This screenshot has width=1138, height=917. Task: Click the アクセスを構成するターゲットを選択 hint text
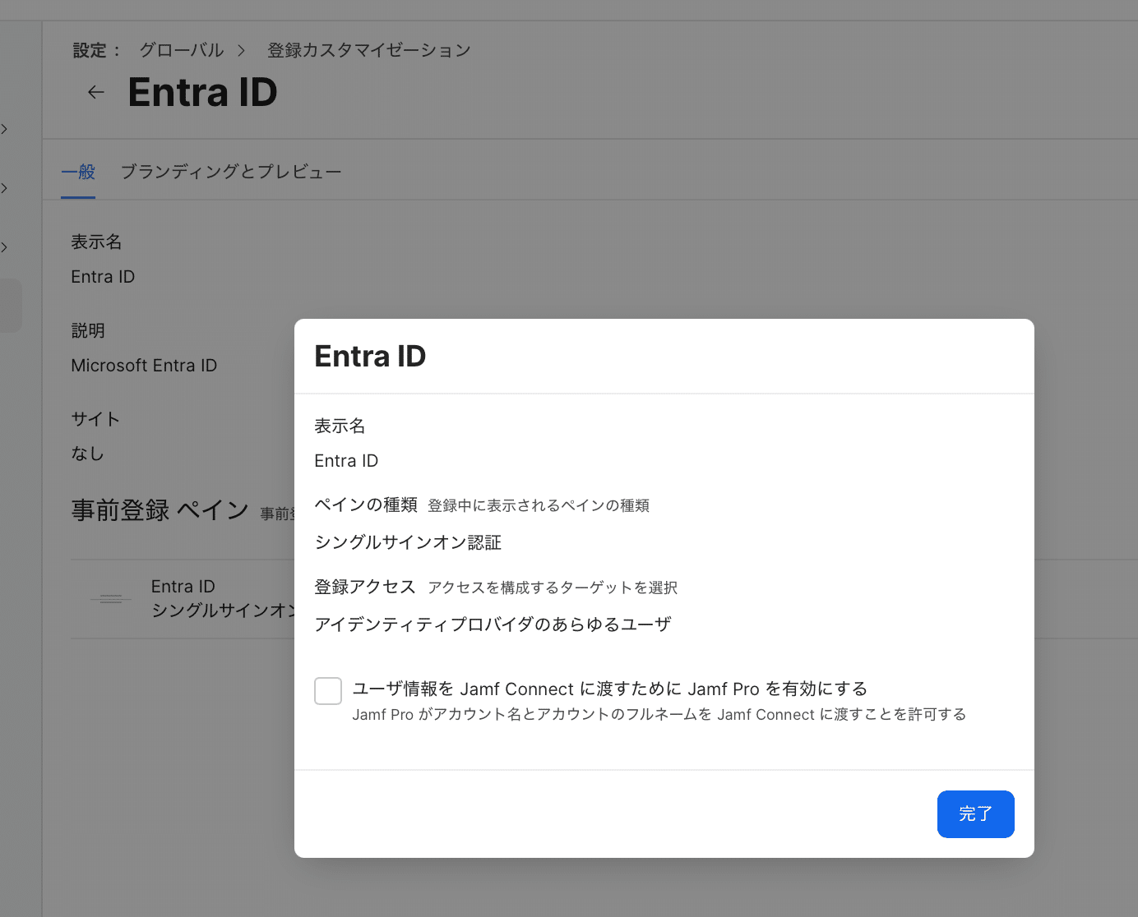tap(553, 588)
